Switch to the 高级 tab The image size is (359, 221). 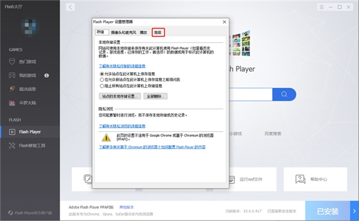pyautogui.click(x=158, y=32)
